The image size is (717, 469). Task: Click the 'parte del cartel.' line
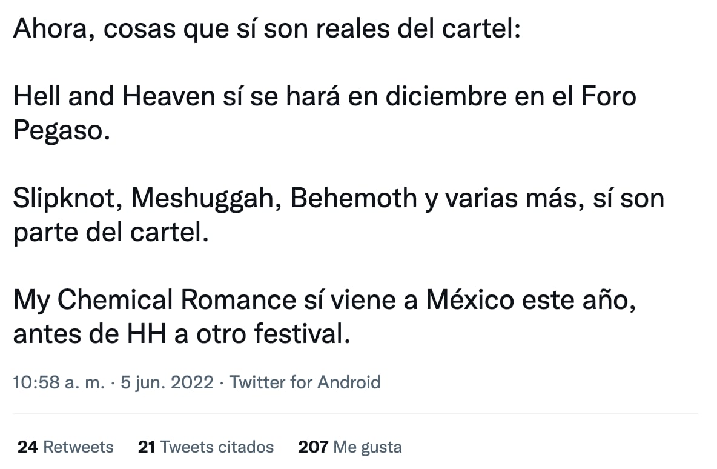coord(110,233)
